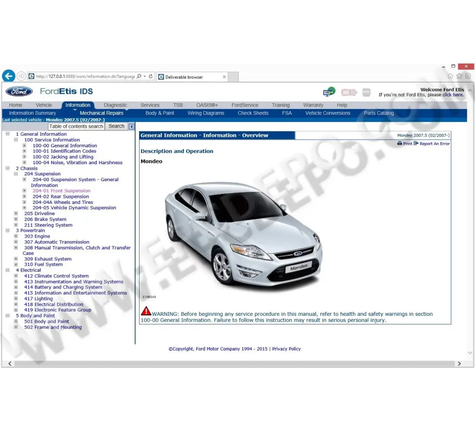Viewport: 475px width, 432px height.
Task: Expand 100-02 Jacking and Lifting node
Action: 24,157
